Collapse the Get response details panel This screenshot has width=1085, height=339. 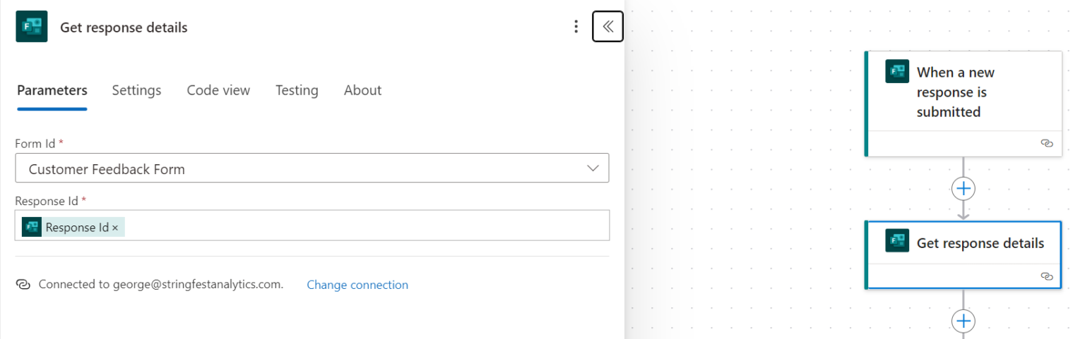[607, 27]
